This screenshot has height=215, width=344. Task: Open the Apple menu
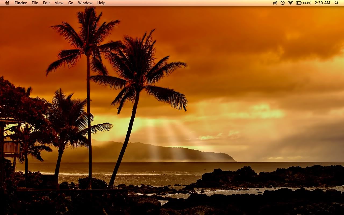[x=7, y=3]
